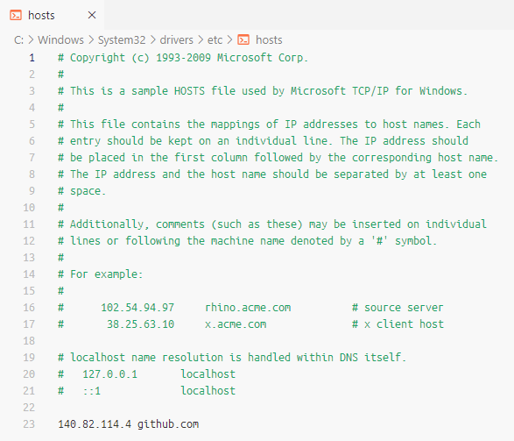This screenshot has width=514, height=441.
Task: Place cursor on IP 140.82.114.4
Action: (95, 424)
